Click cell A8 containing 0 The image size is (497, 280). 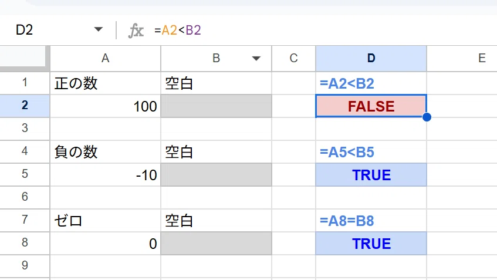(105, 243)
